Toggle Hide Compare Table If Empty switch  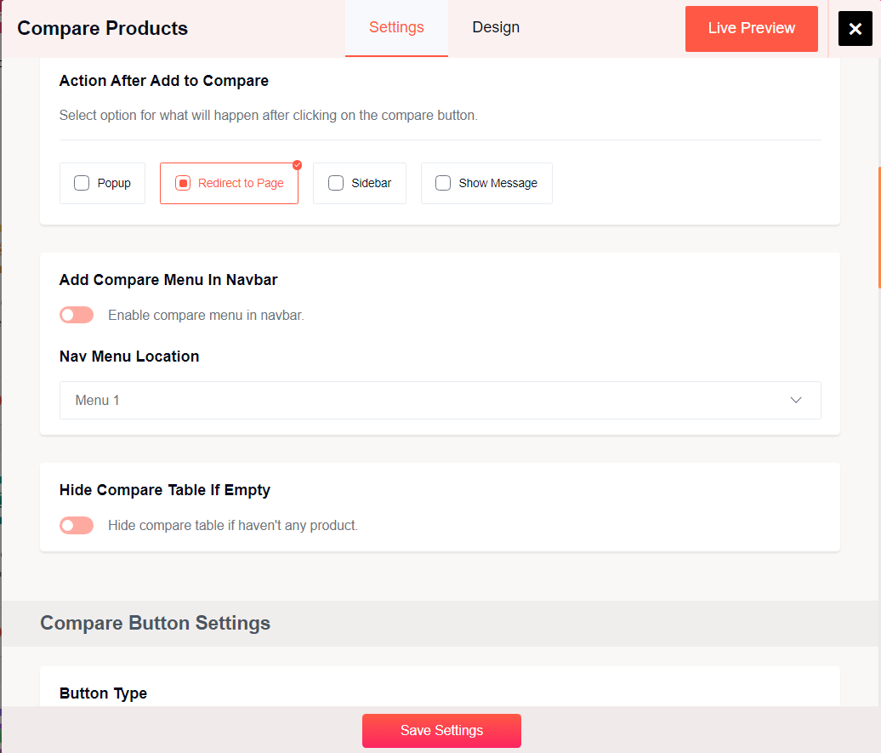tap(76, 525)
